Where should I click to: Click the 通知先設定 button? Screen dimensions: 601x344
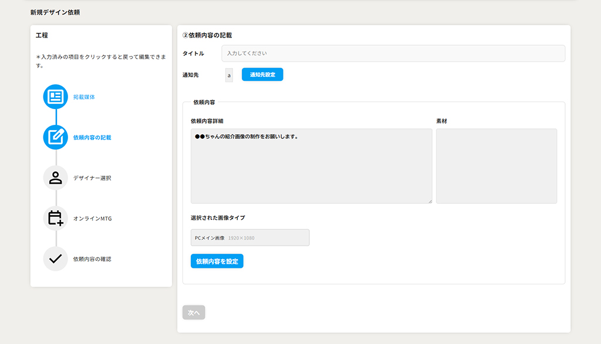pyautogui.click(x=262, y=74)
